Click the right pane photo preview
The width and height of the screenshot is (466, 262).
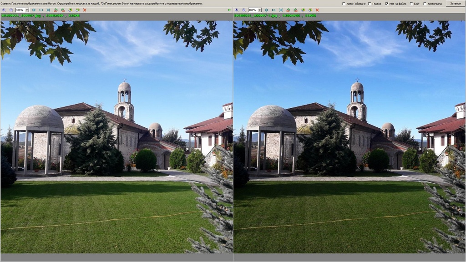(349, 136)
